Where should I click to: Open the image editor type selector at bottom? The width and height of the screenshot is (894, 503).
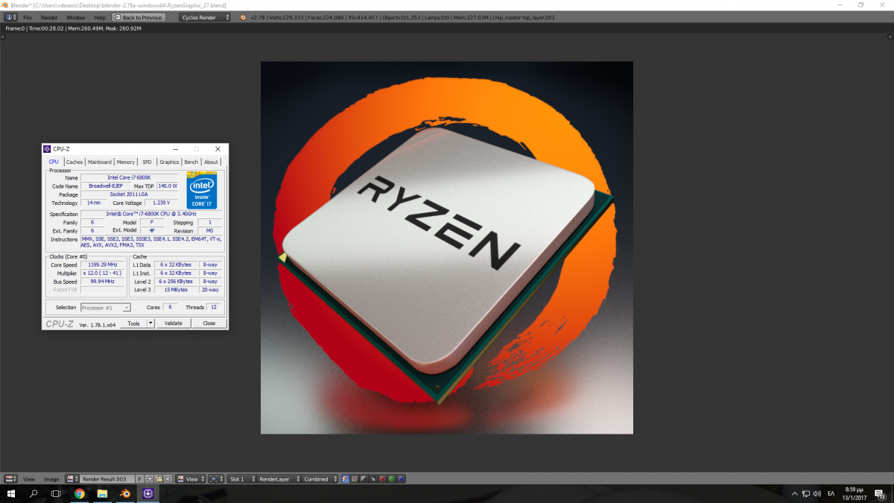click(10, 479)
